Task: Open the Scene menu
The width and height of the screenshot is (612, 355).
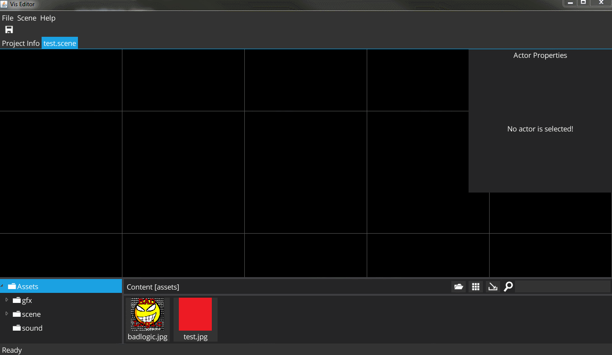Action: click(27, 18)
